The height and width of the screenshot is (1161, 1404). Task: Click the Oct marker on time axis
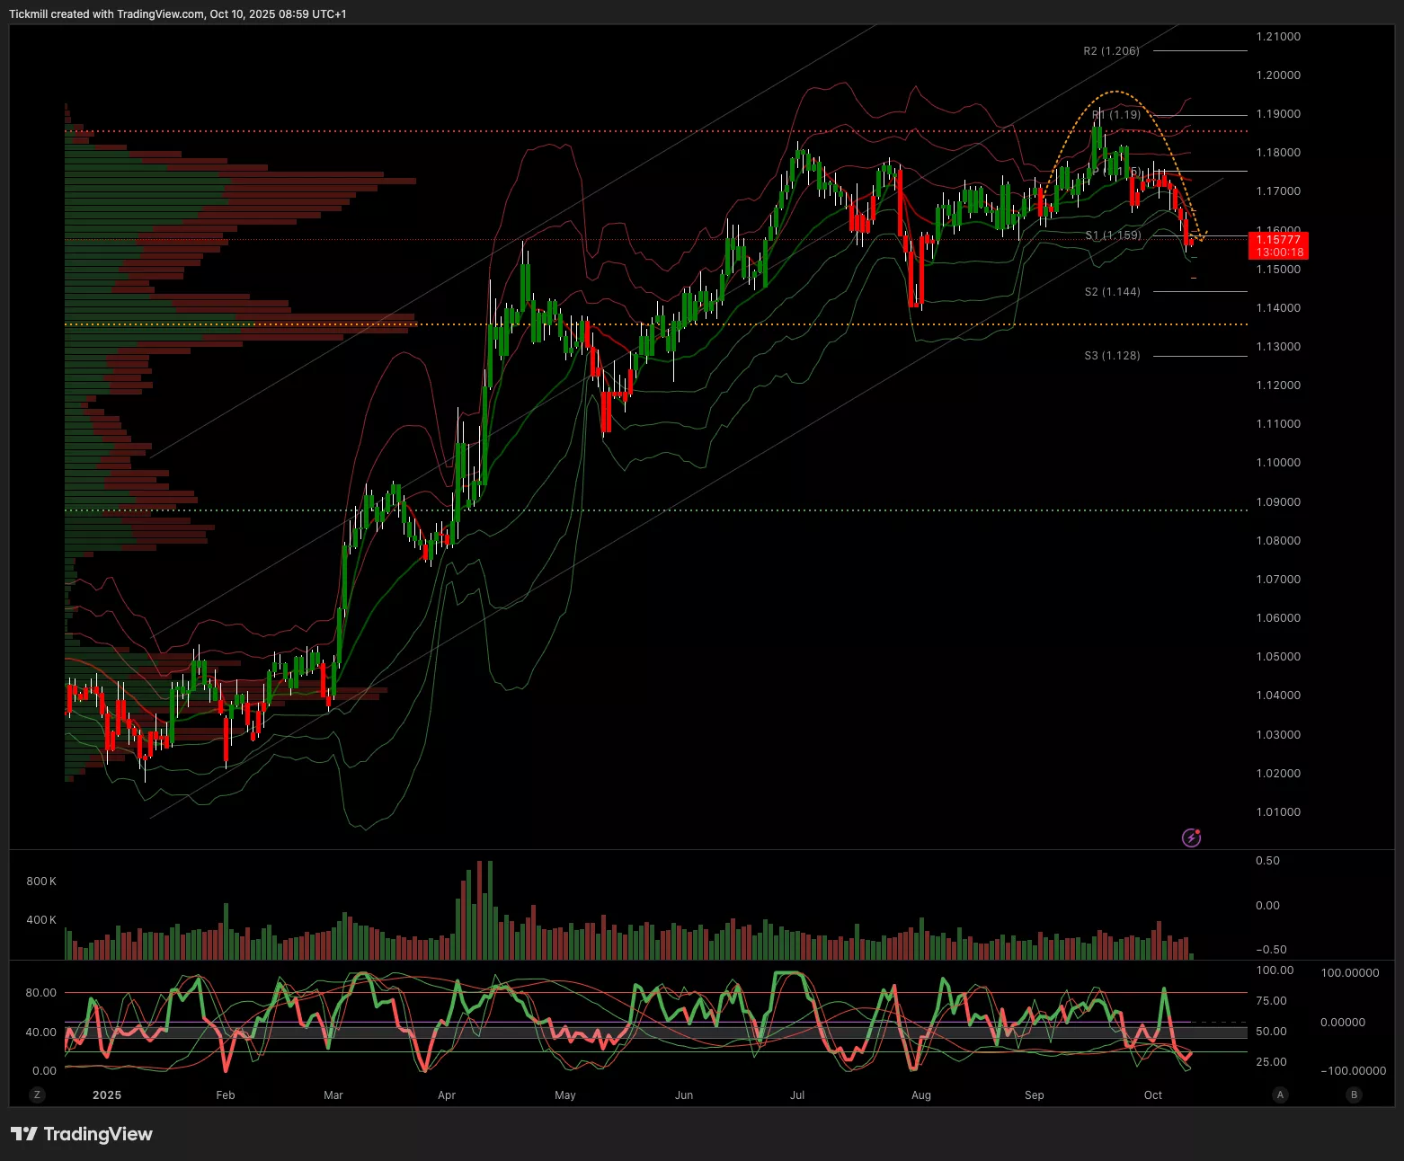coord(1153,1095)
